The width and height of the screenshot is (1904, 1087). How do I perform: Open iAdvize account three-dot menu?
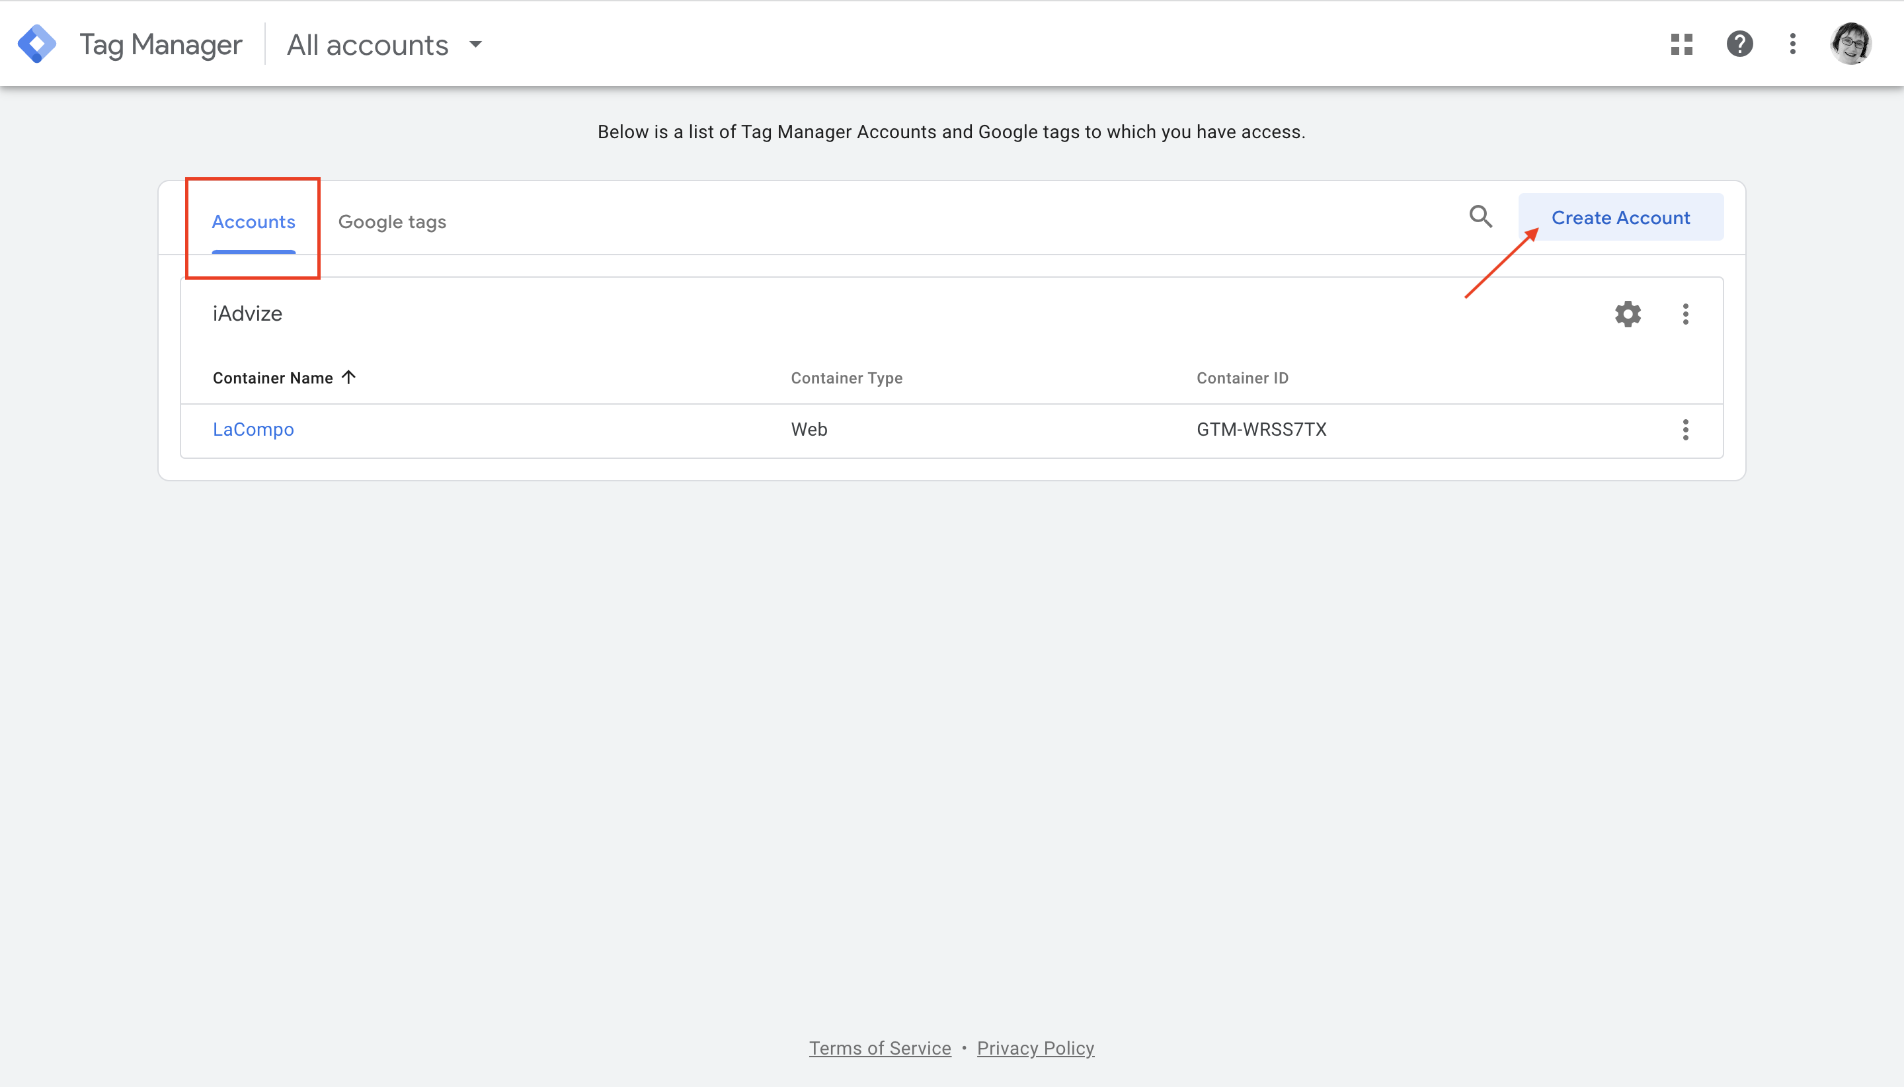point(1685,313)
